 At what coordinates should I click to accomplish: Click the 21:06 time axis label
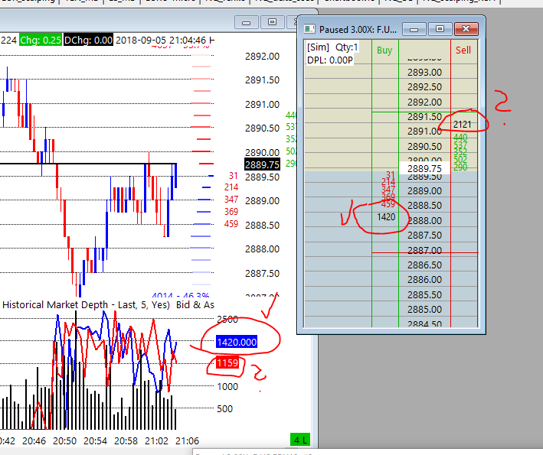[x=188, y=441]
